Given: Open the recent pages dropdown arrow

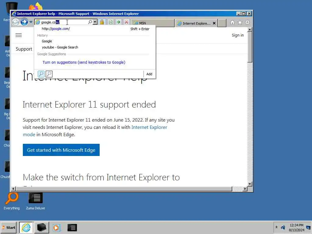Looking at the screenshot, I should coord(31,22).
